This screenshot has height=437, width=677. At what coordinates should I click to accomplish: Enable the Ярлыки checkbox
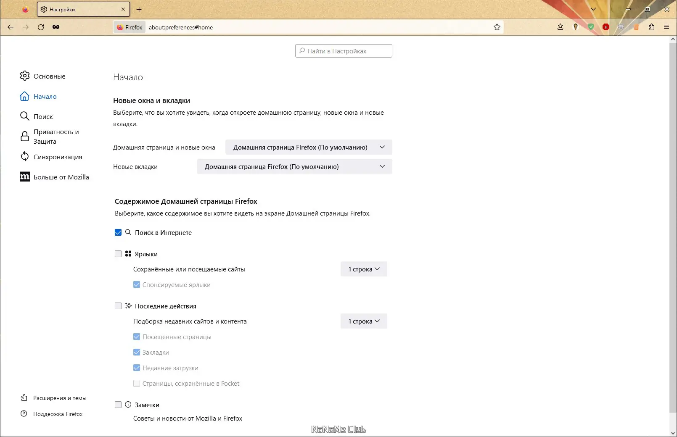pos(118,254)
